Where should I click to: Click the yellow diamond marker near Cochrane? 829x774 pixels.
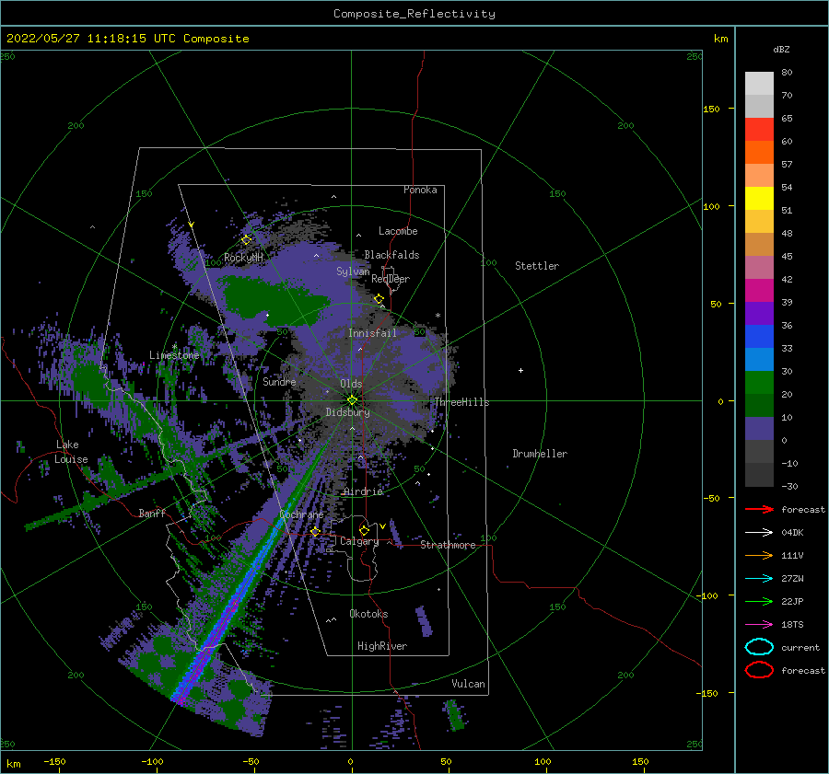315,531
